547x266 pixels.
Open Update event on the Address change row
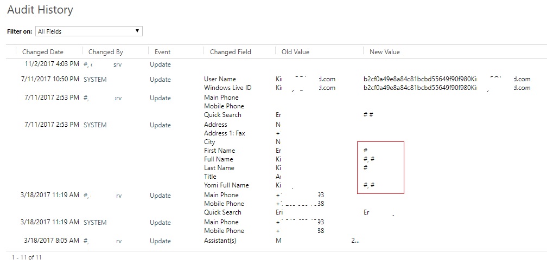click(160, 125)
